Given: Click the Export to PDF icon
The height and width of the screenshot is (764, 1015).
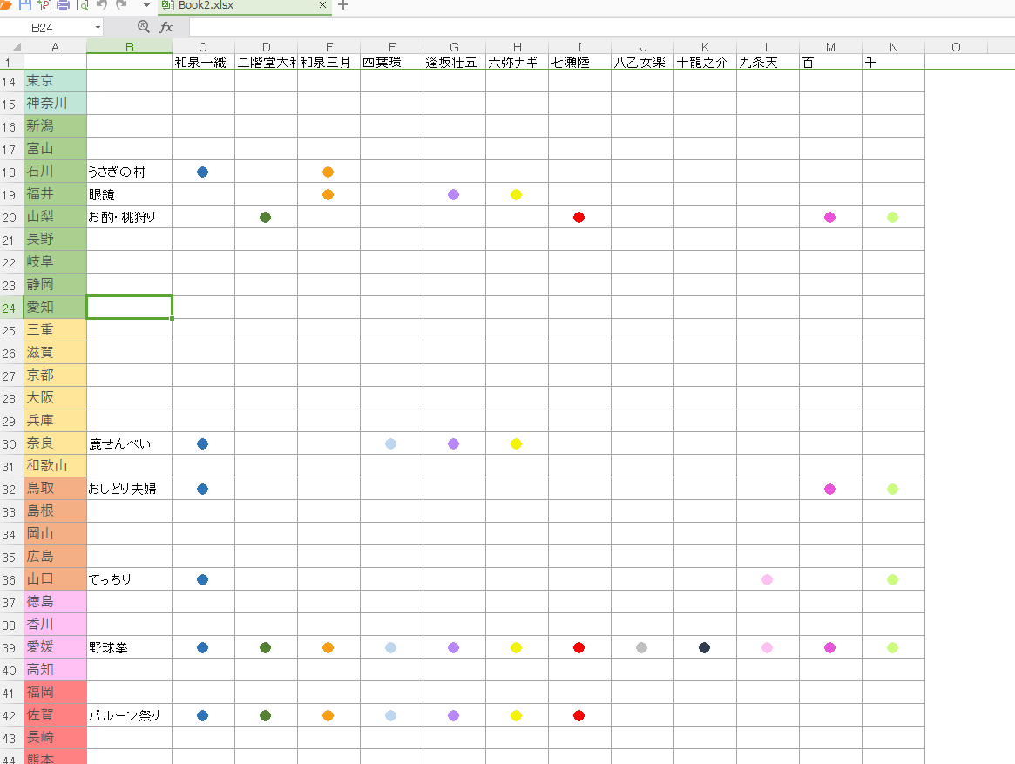Looking at the screenshot, I should [44, 5].
